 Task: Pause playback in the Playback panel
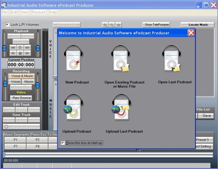pyautogui.click(x=20, y=48)
